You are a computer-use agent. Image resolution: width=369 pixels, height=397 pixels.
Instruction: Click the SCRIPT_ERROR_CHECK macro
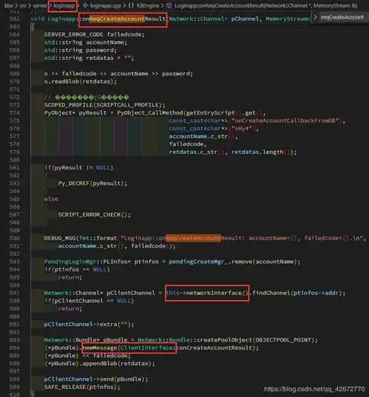89,214
